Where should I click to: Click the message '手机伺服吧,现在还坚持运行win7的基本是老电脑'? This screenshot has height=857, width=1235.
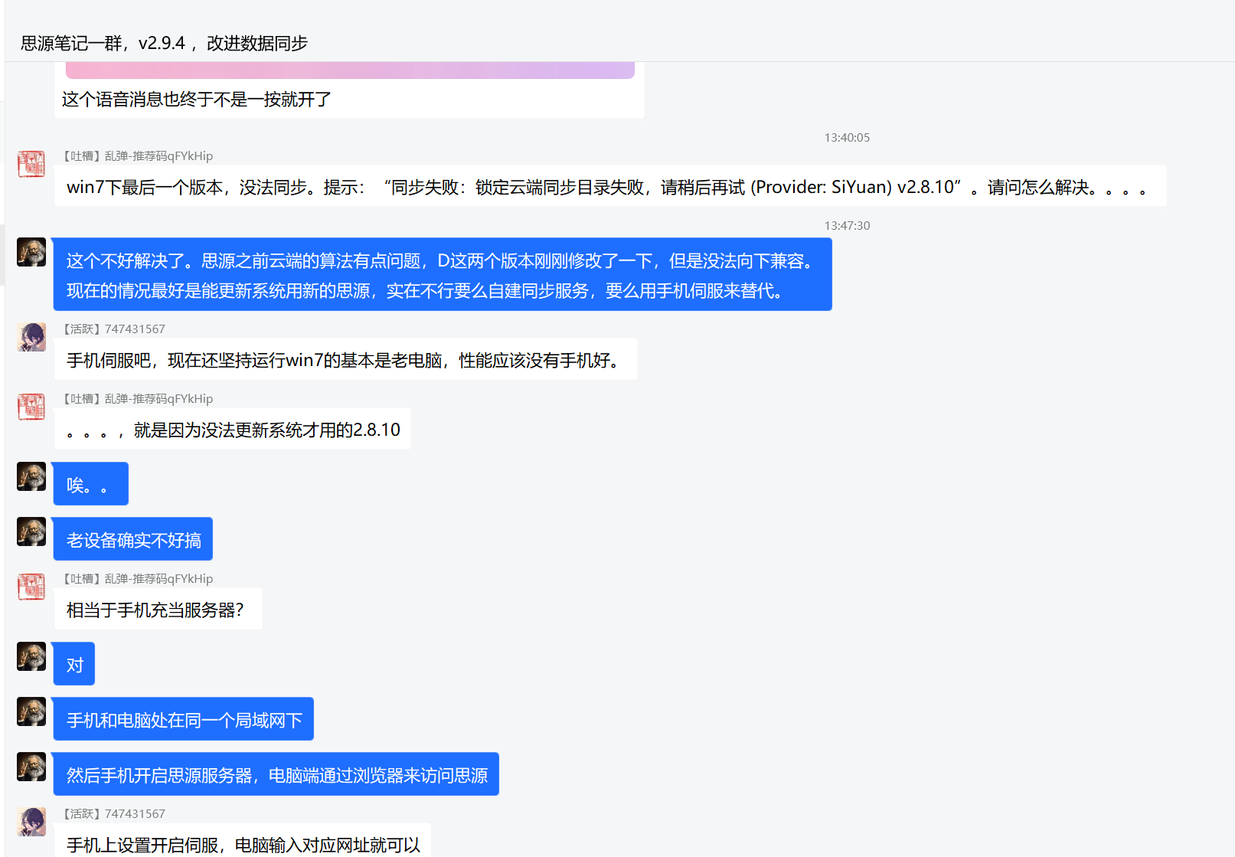(345, 359)
